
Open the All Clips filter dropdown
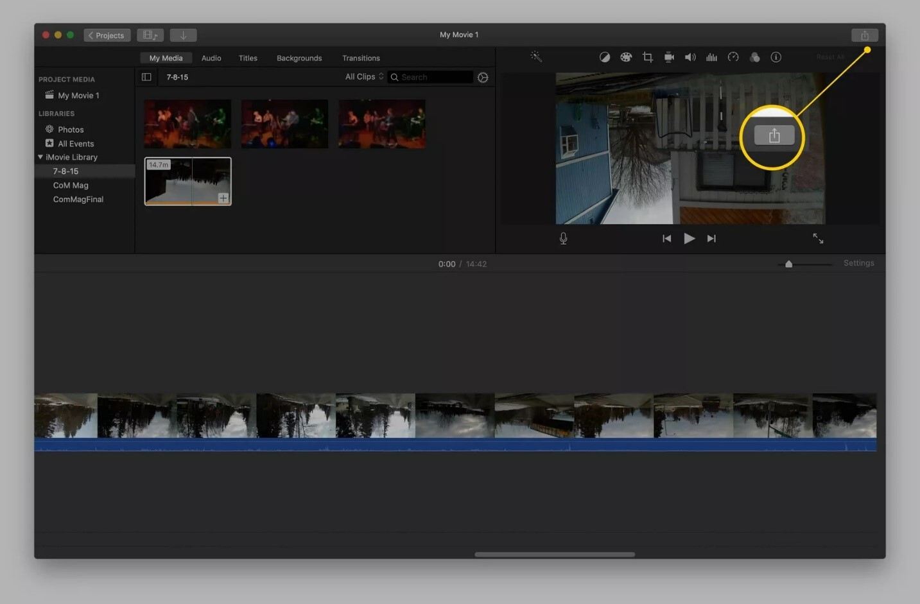(x=364, y=77)
